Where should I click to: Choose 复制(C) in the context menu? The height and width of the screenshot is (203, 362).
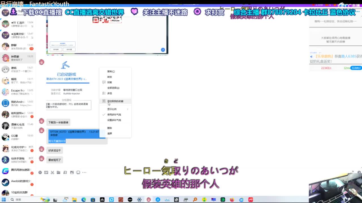(115, 71)
